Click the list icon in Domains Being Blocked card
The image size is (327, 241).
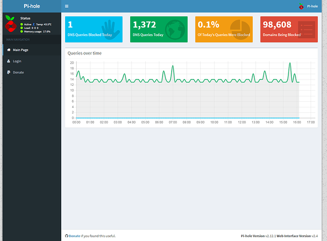click(306, 30)
